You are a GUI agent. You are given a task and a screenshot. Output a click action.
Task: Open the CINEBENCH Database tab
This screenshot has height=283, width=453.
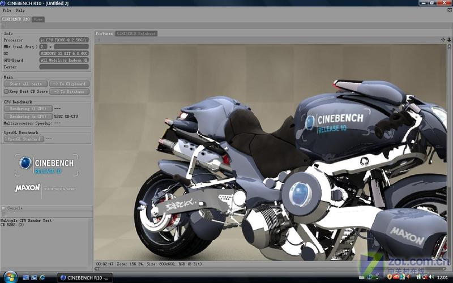tap(136, 33)
